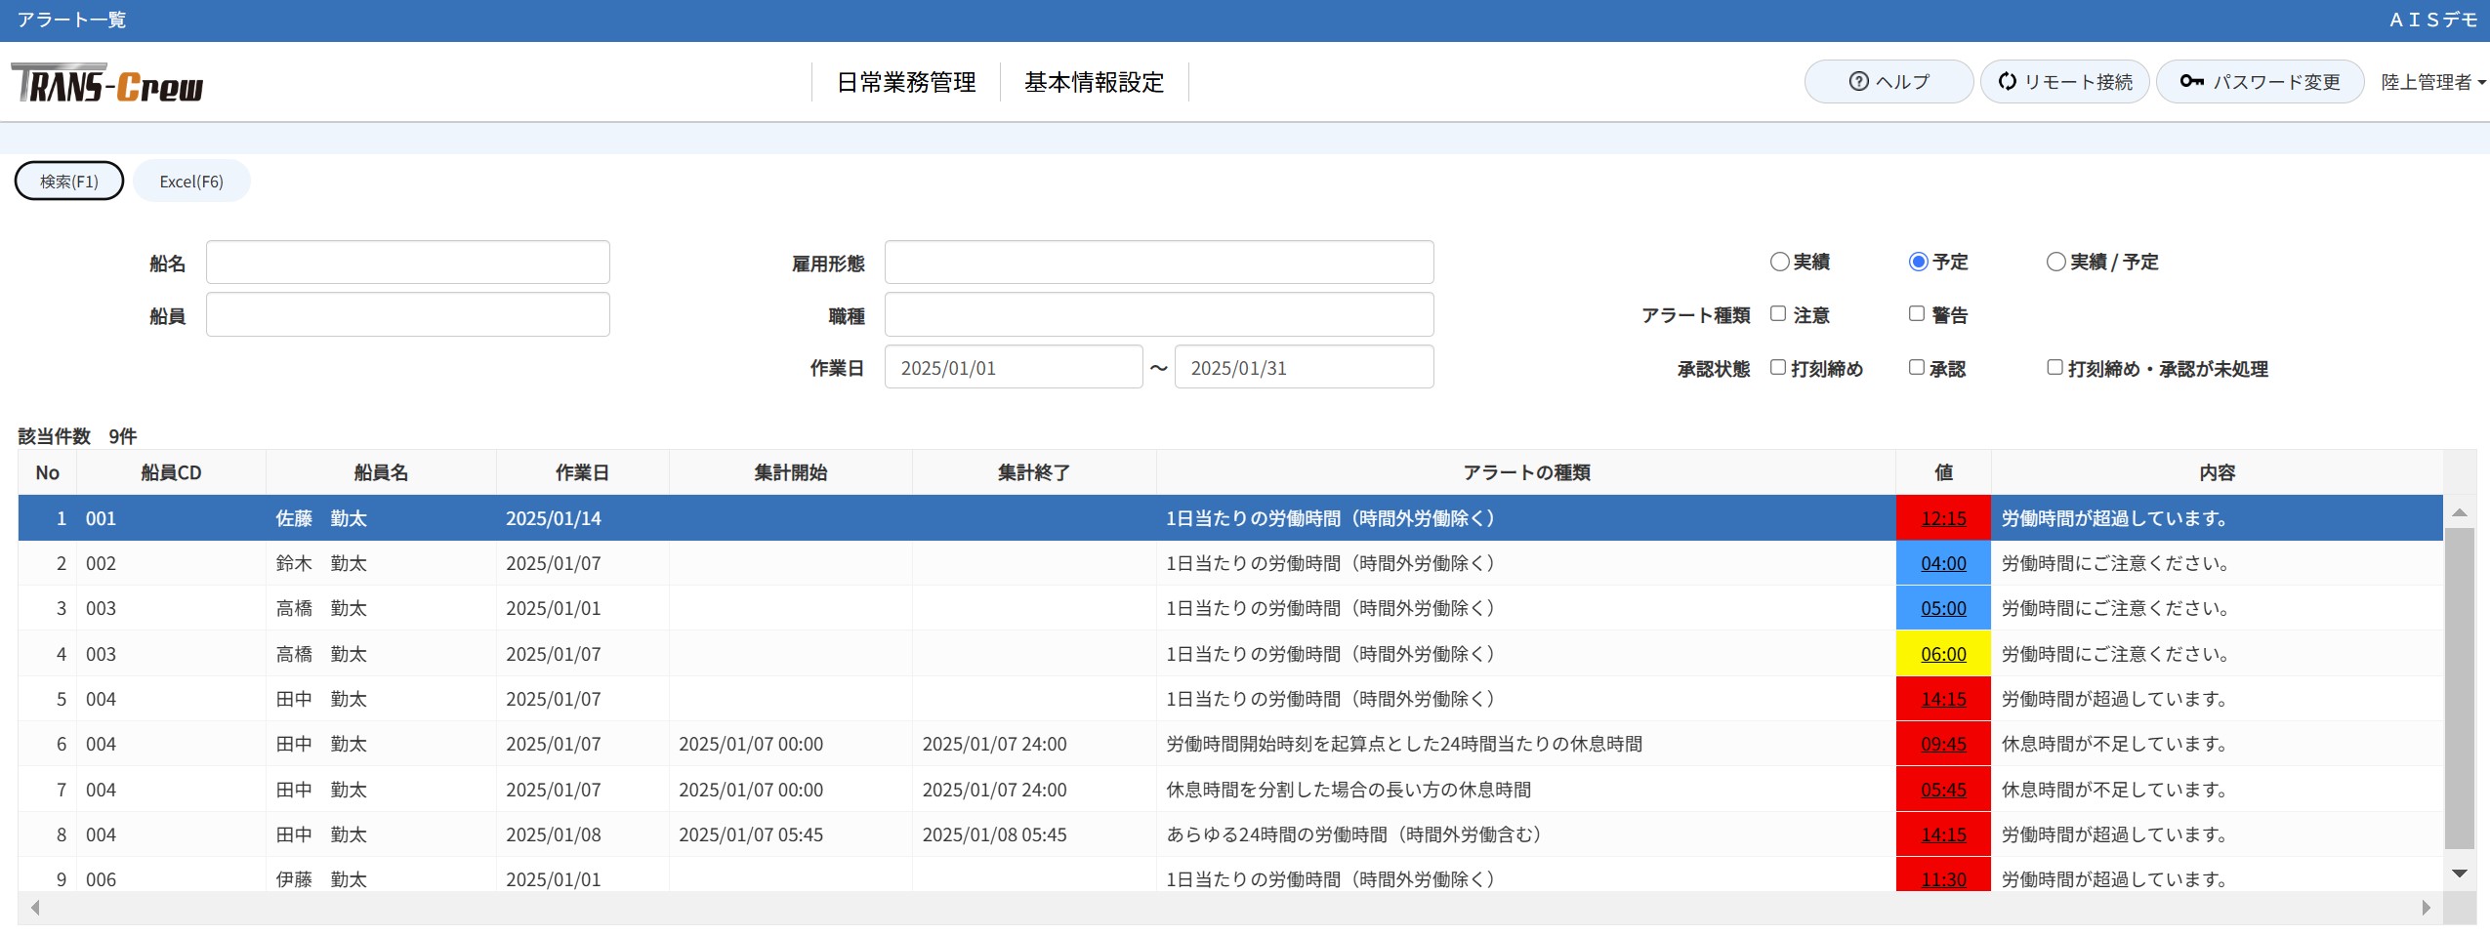This screenshot has height=935, width=2490.
Task: Sort by the 作業日 column header
Action: coord(582,472)
